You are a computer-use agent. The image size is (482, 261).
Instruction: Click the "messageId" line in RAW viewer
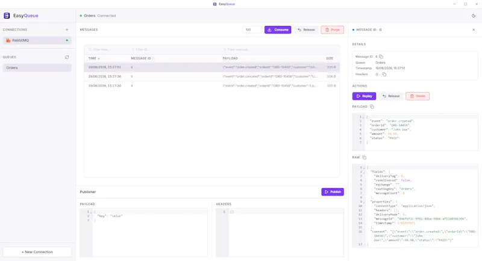click(421, 219)
